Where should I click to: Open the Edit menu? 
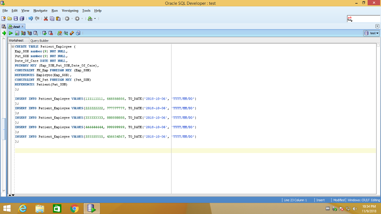point(15,11)
